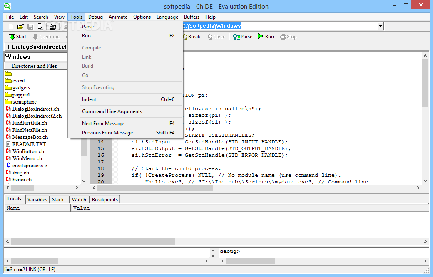Click the Value column header in Locals

coord(250,208)
